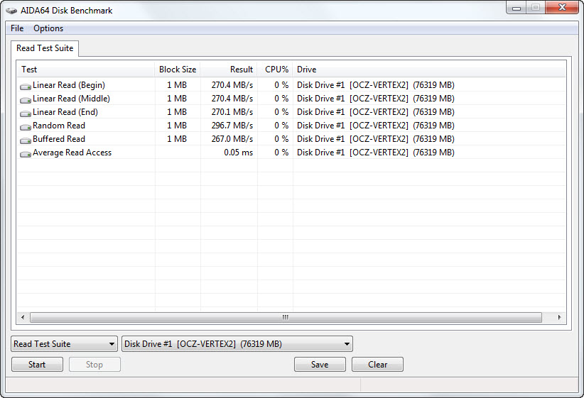Expand the Disk Drive #1 selection dropdown
The height and width of the screenshot is (398, 584).
click(237, 344)
